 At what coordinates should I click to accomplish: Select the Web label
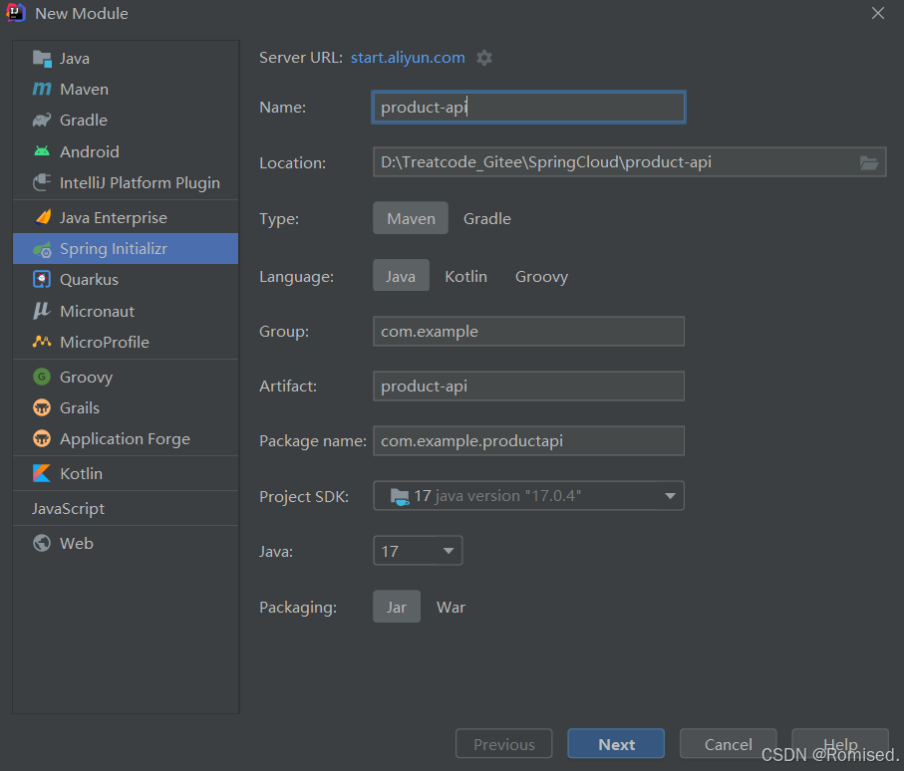pyautogui.click(x=77, y=543)
